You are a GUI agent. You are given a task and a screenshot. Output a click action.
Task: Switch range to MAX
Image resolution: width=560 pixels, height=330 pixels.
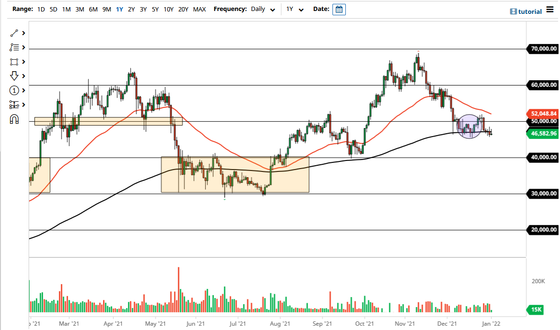coord(200,9)
